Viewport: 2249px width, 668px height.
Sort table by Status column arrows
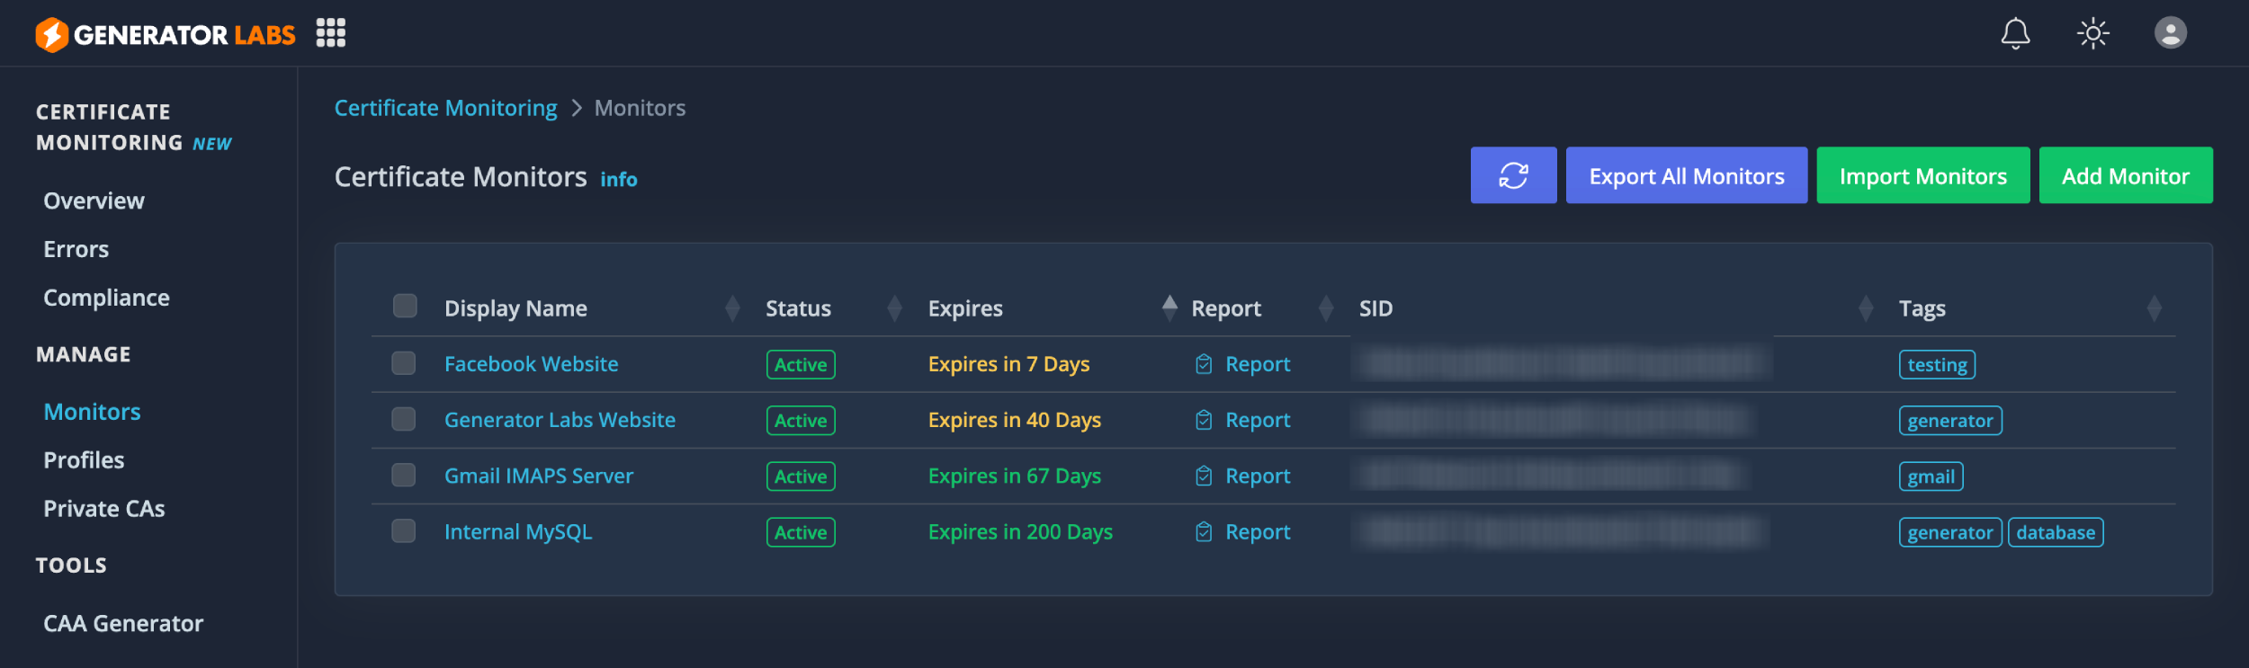[x=894, y=308]
